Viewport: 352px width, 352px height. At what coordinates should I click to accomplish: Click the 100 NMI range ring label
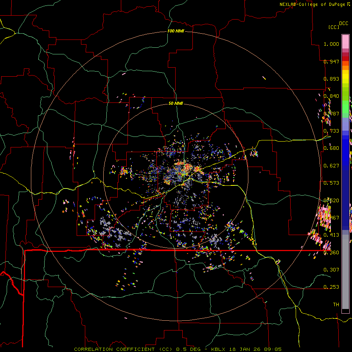(x=176, y=31)
